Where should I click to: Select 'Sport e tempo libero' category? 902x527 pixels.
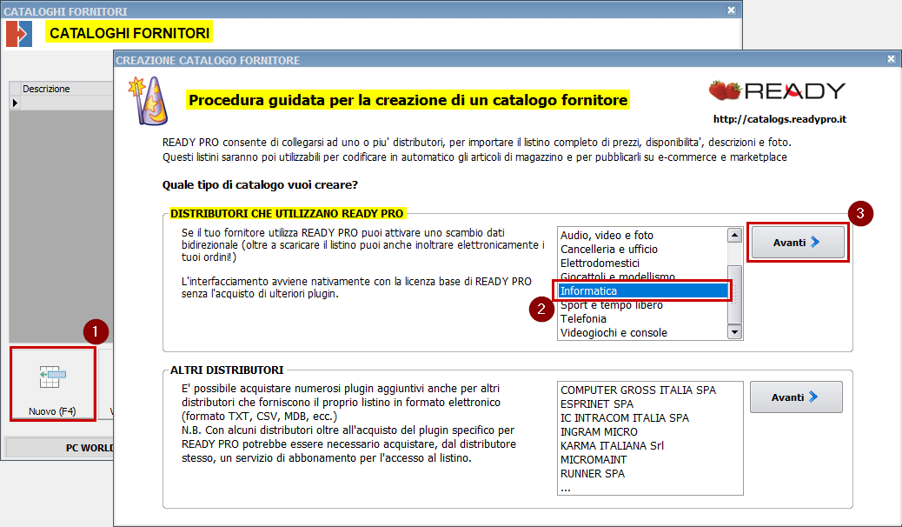click(x=612, y=305)
